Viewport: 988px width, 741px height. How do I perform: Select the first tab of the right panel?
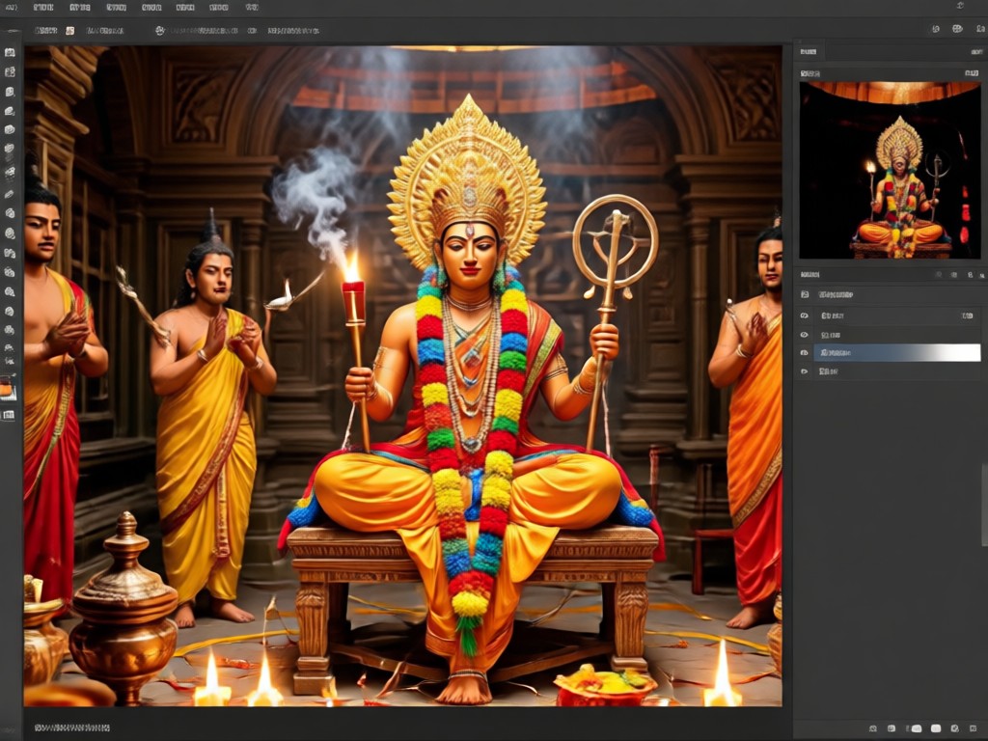tap(809, 52)
